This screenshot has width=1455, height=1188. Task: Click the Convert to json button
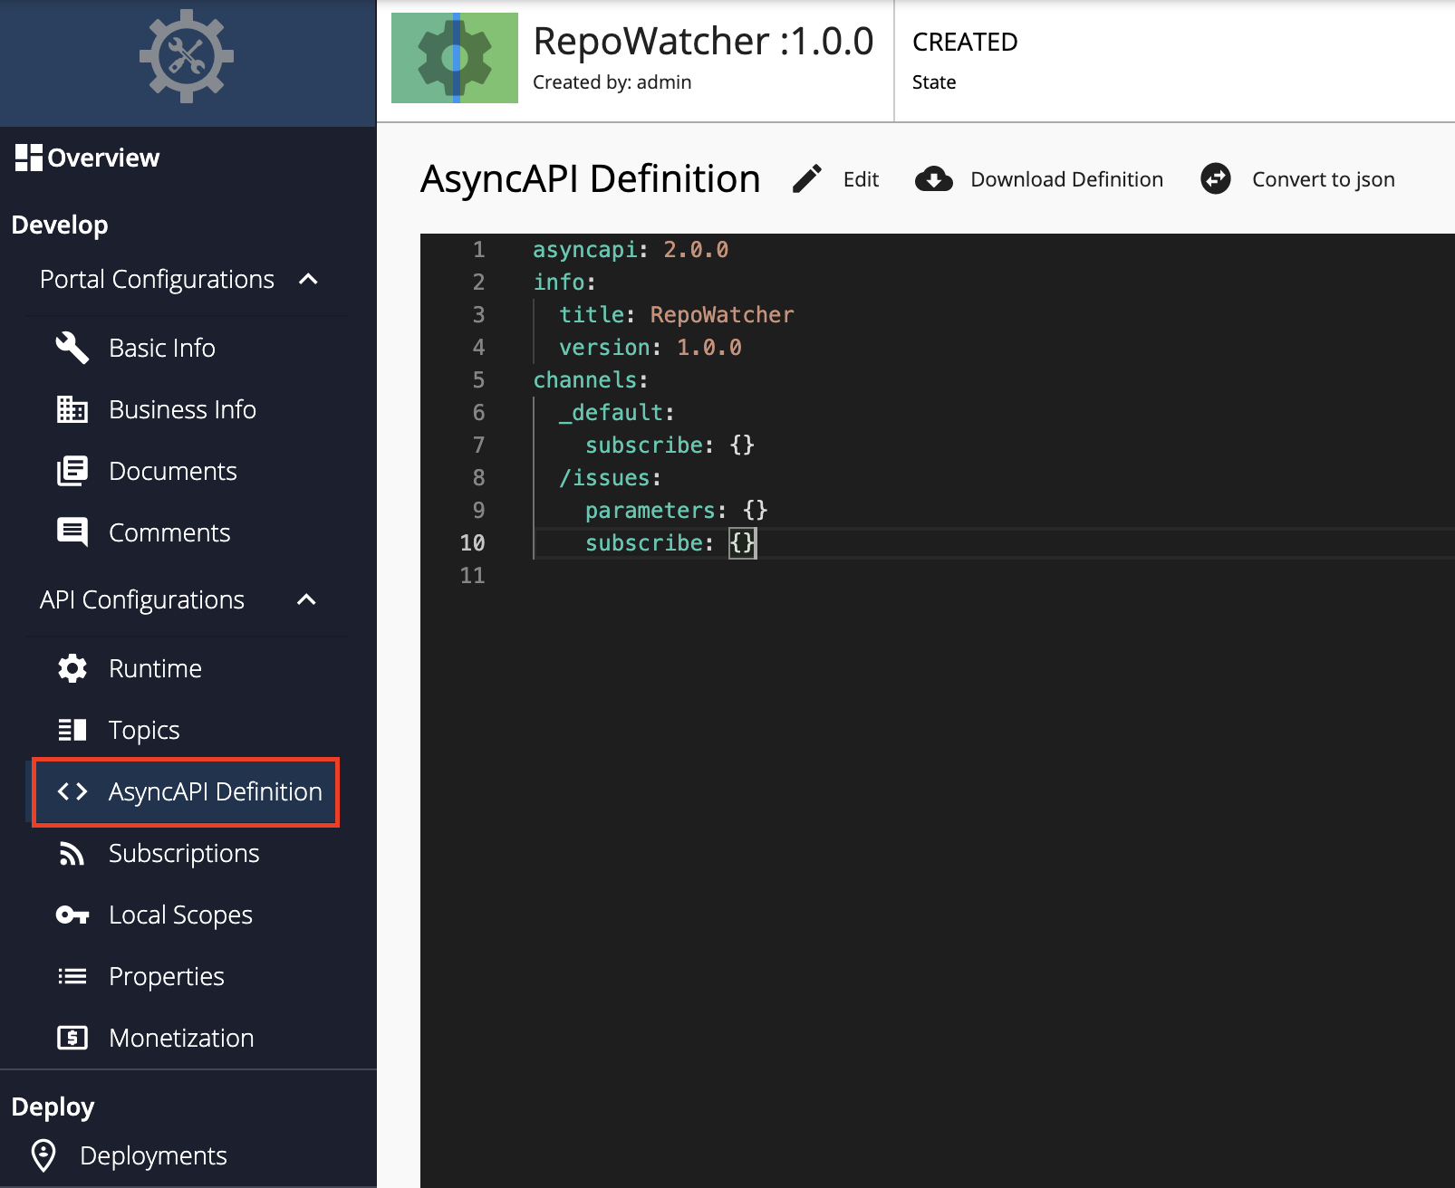tap(1323, 179)
